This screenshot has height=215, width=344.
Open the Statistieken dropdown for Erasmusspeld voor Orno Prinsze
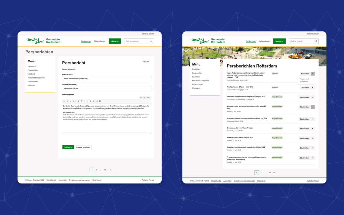click(x=313, y=128)
